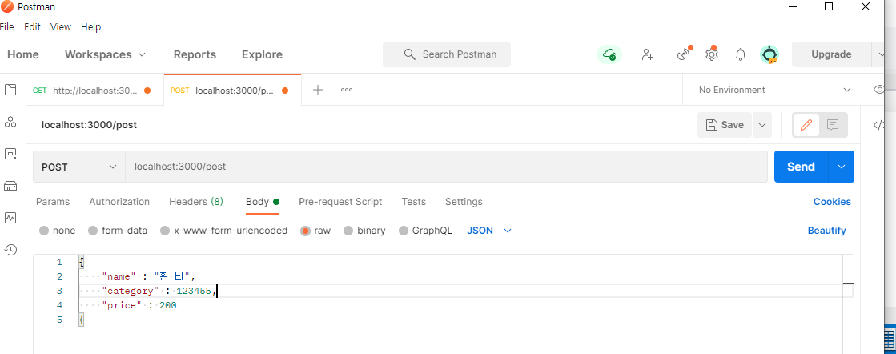The image size is (896, 354).
Task: Open the Environments sidebar icon
Action: [x=10, y=154]
